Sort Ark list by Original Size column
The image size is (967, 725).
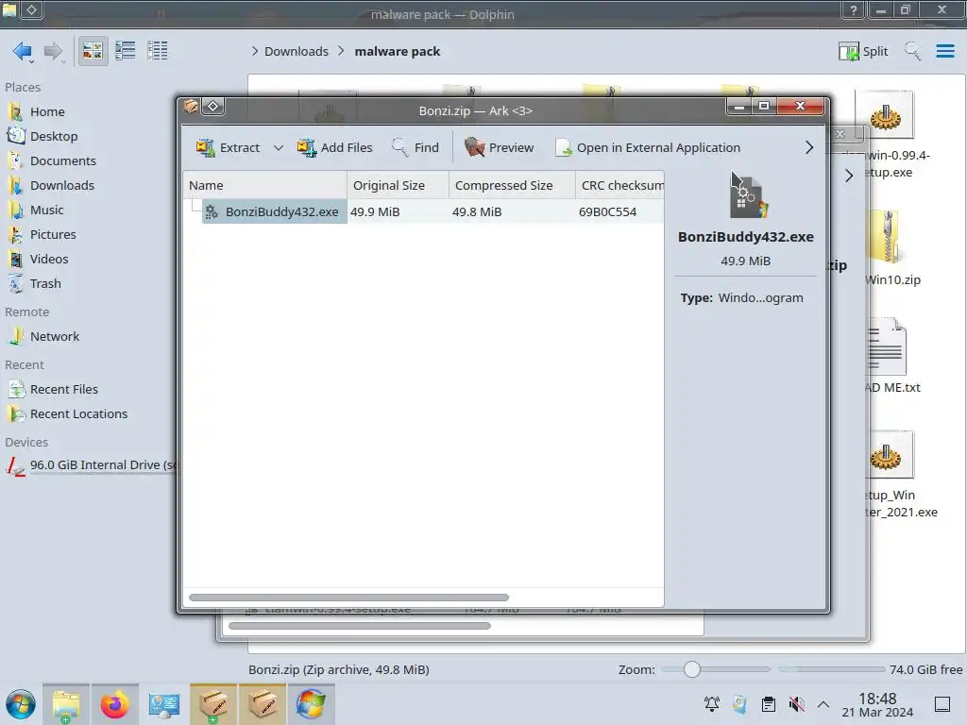click(398, 186)
